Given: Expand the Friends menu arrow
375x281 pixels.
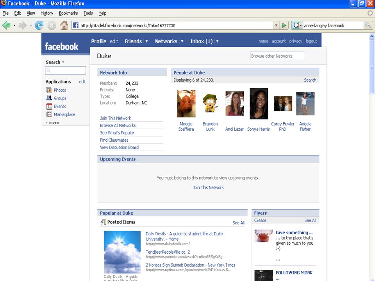Looking at the screenshot, I should click(x=146, y=41).
